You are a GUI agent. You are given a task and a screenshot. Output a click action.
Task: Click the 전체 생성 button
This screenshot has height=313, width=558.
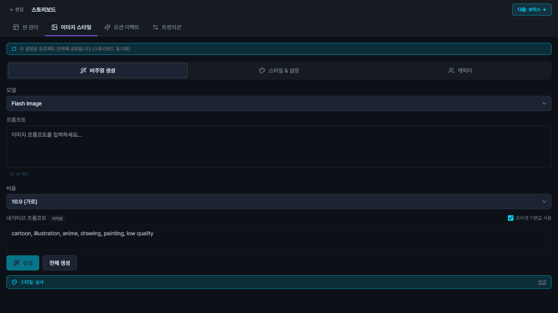[x=60, y=263]
